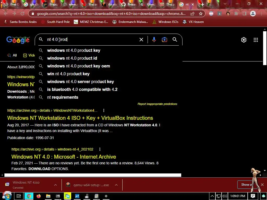The image size is (267, 200).
Task: Select suggestion 'windows nt 4.0 product key'
Action: pyautogui.click(x=109, y=50)
